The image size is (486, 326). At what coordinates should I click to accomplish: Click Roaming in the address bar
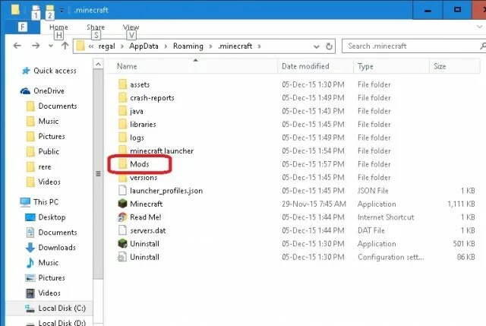tap(188, 46)
